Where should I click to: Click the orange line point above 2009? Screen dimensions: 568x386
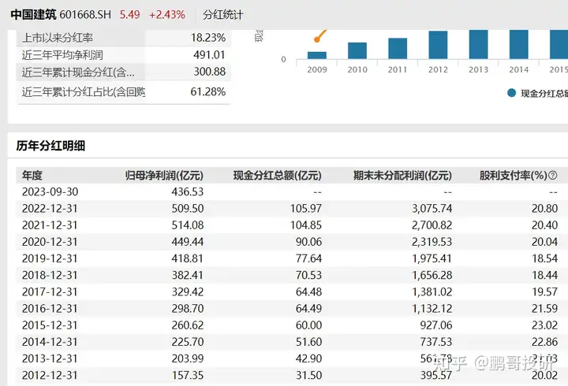tap(317, 39)
